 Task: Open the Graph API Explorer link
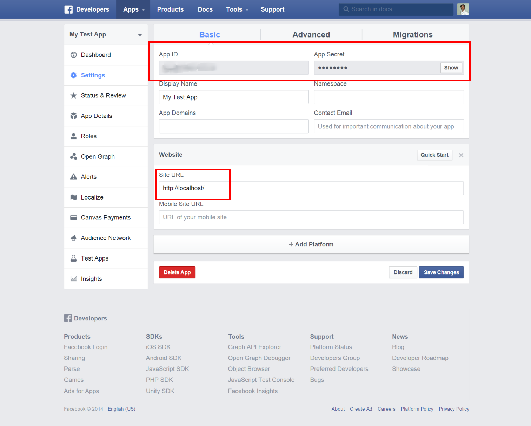pyautogui.click(x=254, y=347)
